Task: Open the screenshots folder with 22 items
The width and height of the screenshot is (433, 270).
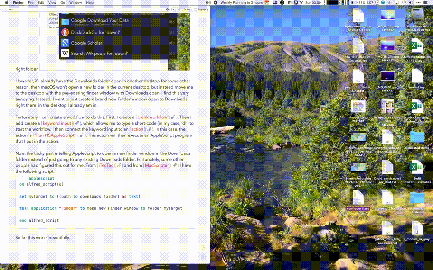Action: pyautogui.click(x=417, y=198)
